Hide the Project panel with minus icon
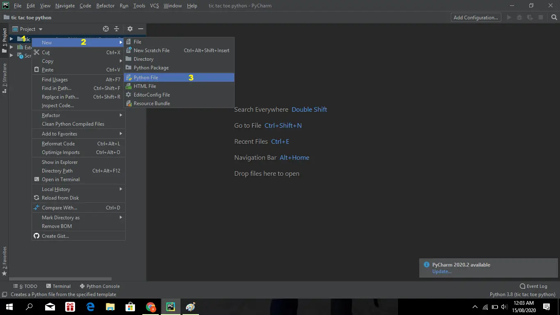The width and height of the screenshot is (560, 315). click(141, 29)
